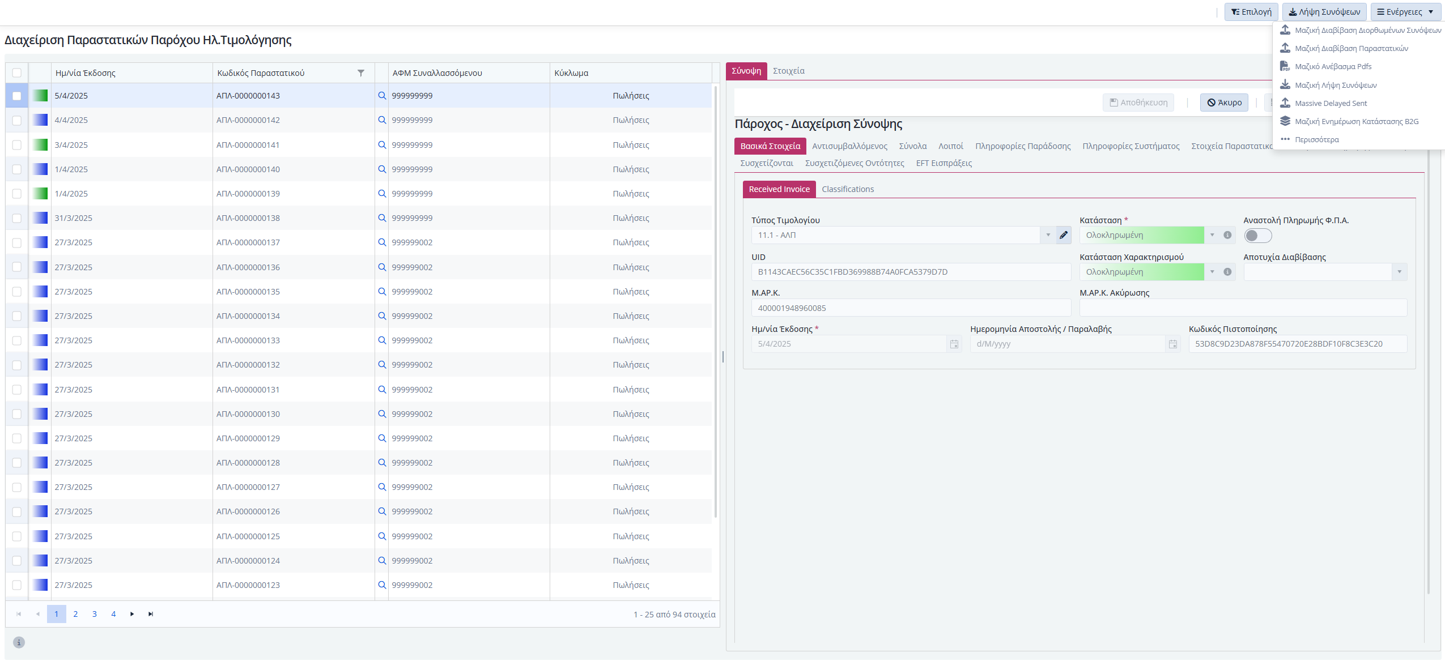Choose Massive Delayed Sent menu entry

pyautogui.click(x=1331, y=103)
